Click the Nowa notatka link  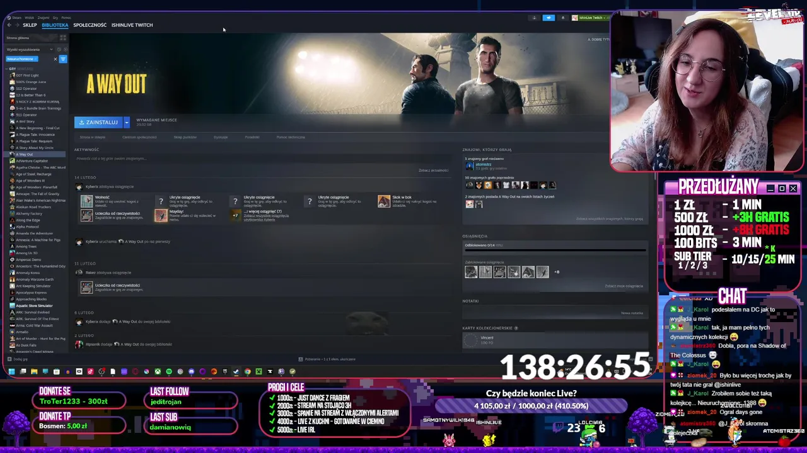click(632, 313)
